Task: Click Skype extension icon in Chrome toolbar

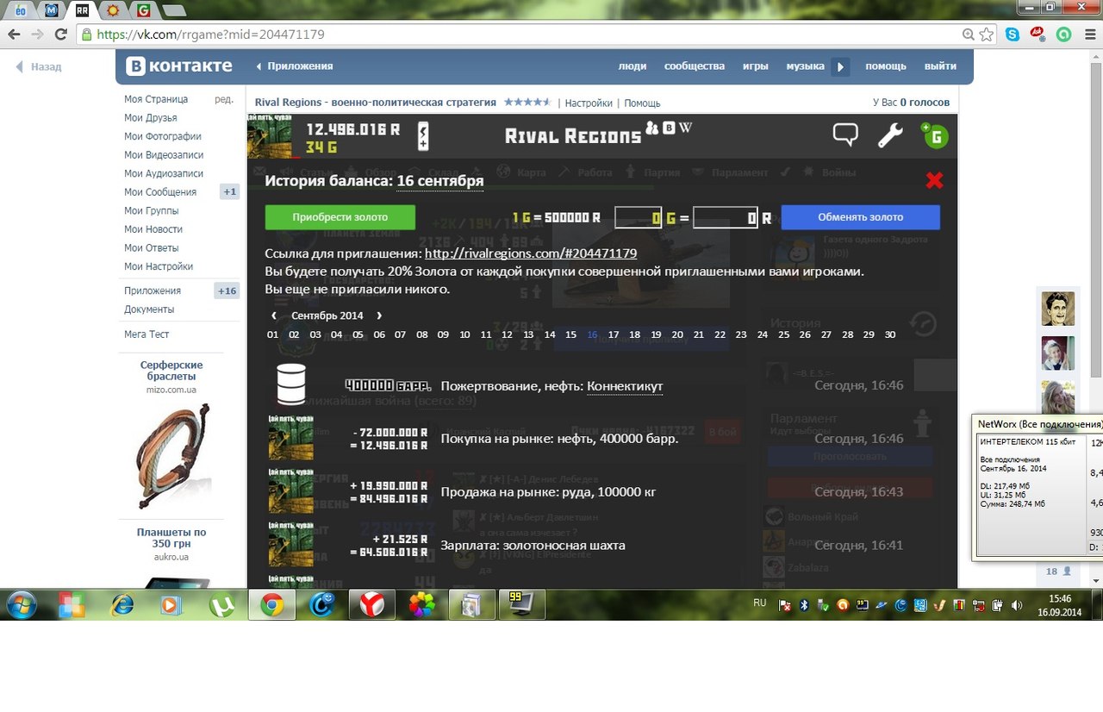Action: coord(1013,34)
